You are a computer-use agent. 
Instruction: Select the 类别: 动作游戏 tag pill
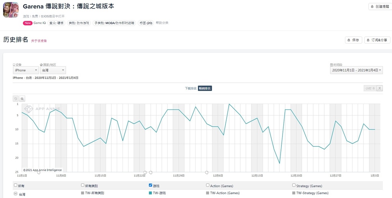pos(79,23)
